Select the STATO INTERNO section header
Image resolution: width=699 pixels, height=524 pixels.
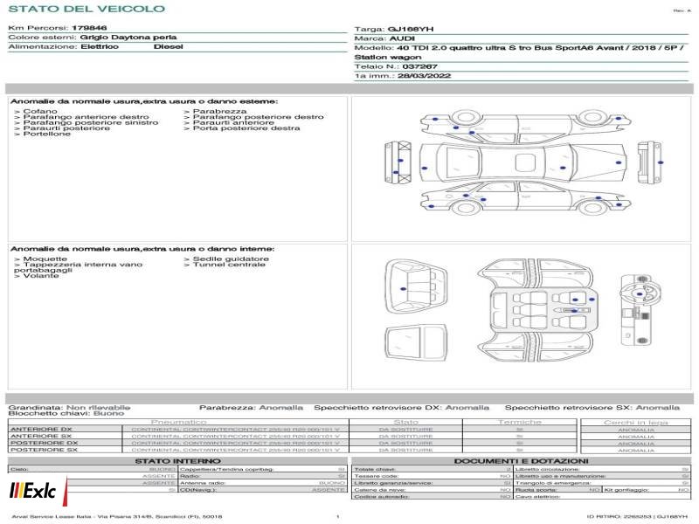click(x=177, y=461)
